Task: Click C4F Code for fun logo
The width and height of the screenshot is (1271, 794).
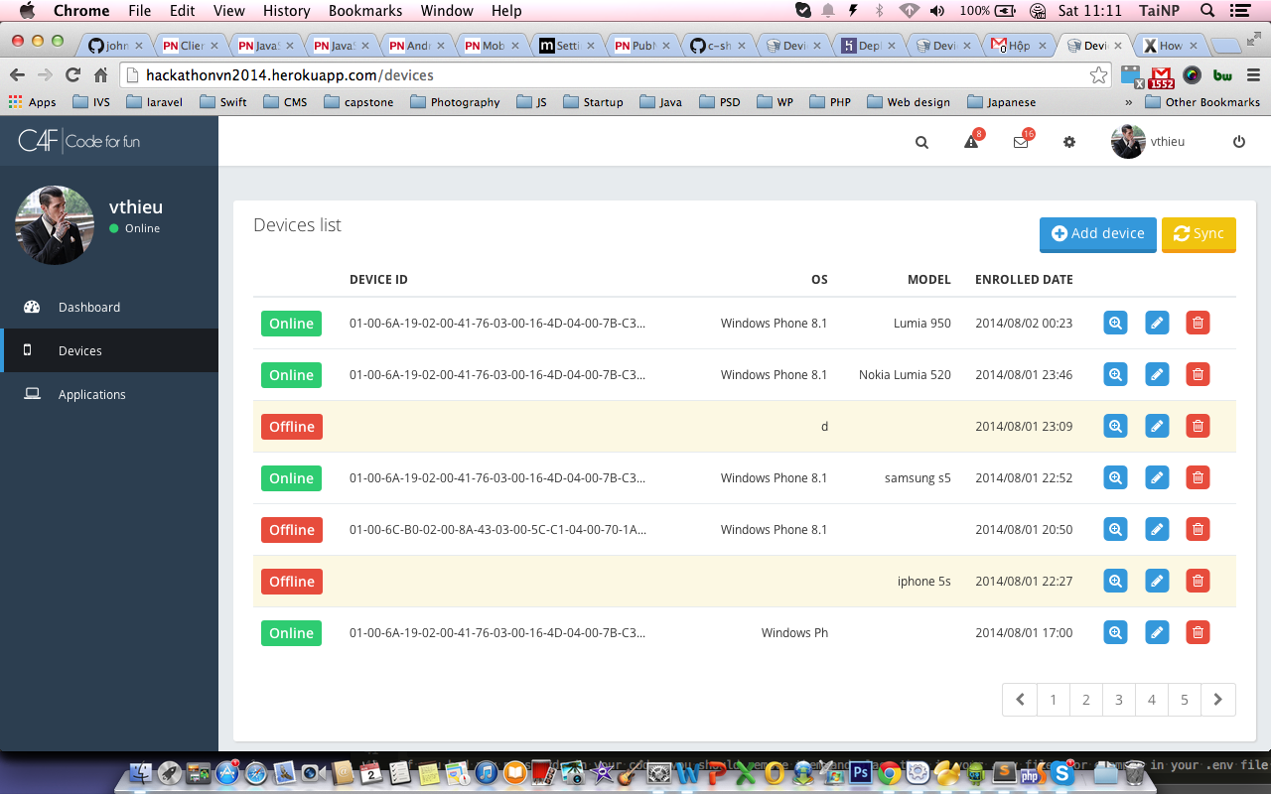Action: pyautogui.click(x=79, y=141)
